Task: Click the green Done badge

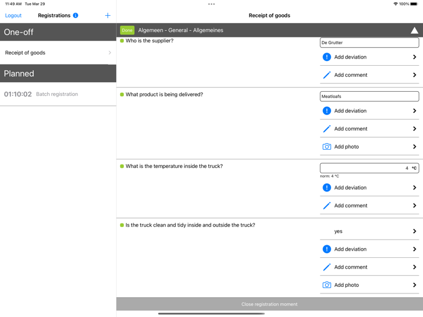Action: coord(127,30)
